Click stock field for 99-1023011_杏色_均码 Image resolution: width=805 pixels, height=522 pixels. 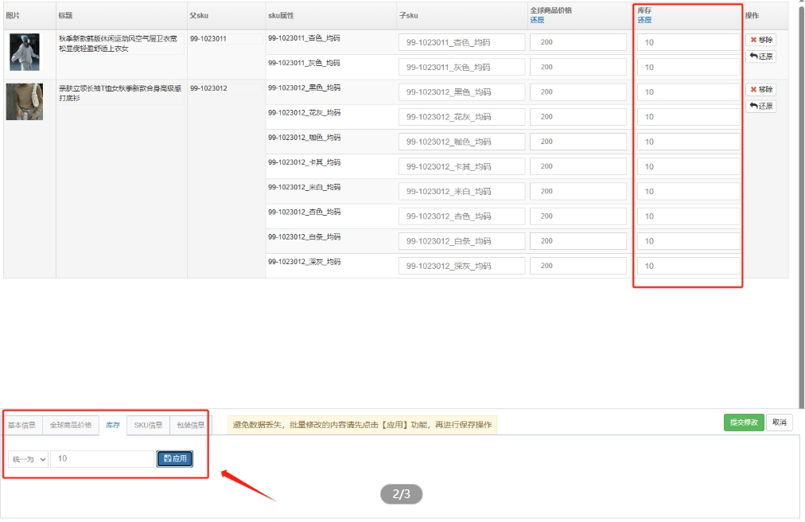688,42
